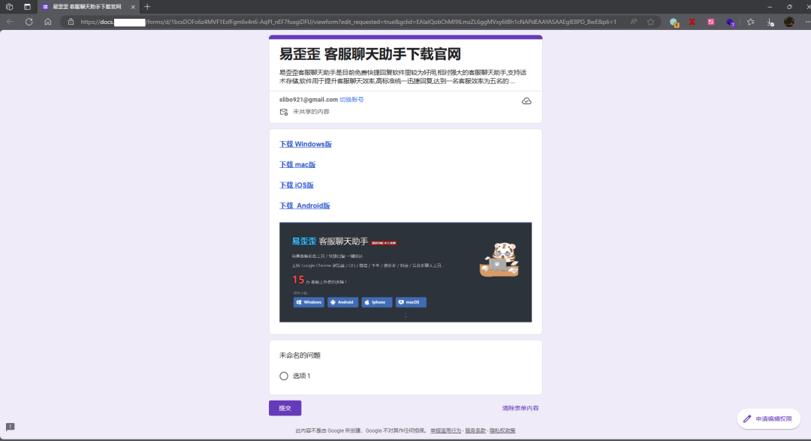Open the 下载 Android版 link
Screen dimensions: 811x441
click(305, 205)
